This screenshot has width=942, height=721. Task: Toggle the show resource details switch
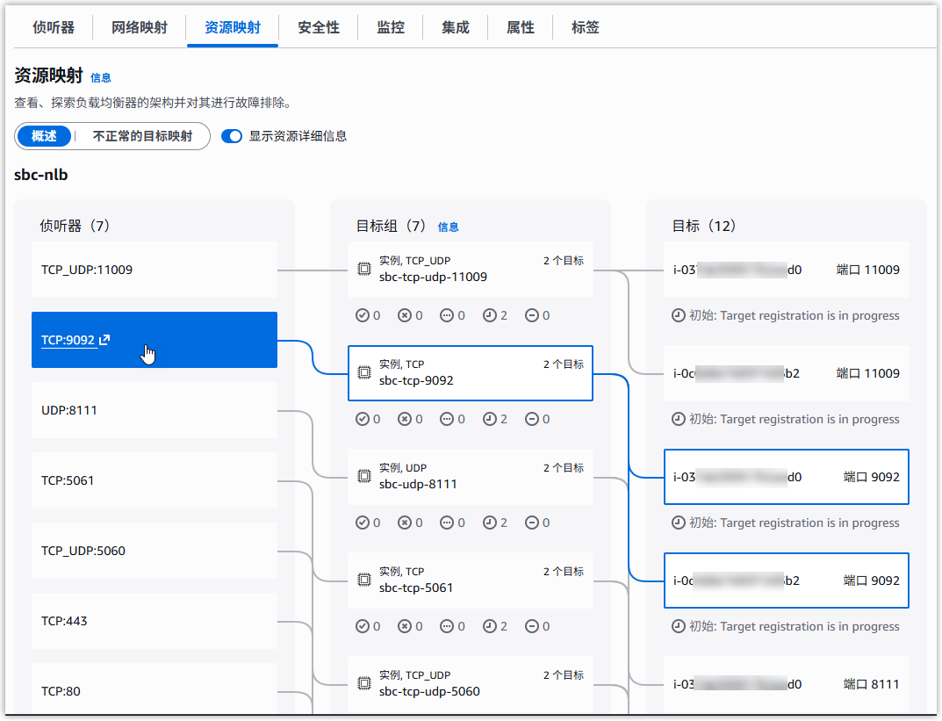click(232, 136)
